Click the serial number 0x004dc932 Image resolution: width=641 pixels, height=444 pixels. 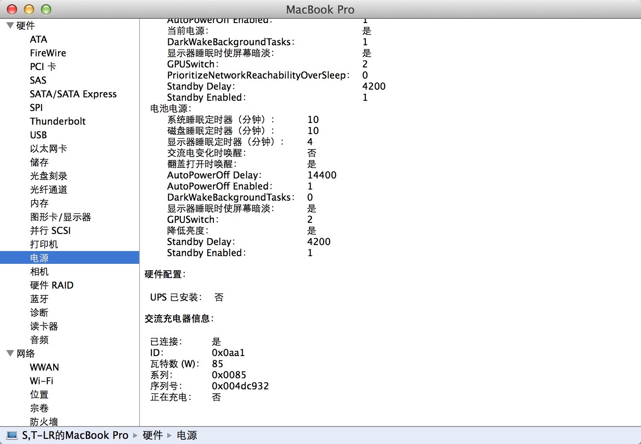point(240,386)
